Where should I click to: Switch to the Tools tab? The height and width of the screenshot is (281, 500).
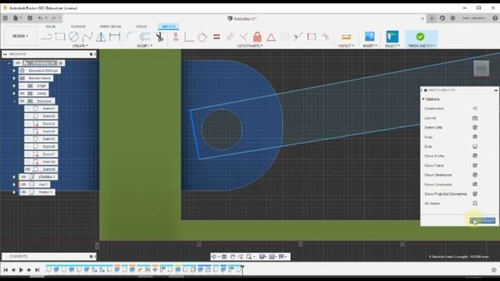coord(141,27)
